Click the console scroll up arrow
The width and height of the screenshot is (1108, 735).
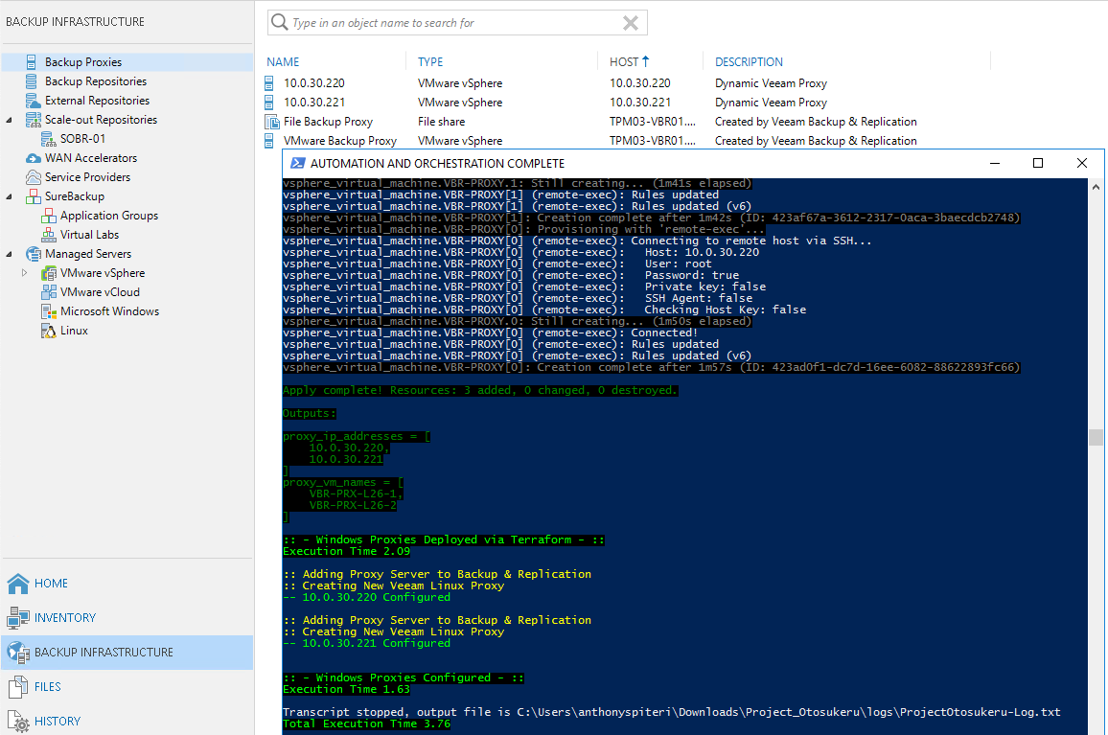click(1096, 187)
